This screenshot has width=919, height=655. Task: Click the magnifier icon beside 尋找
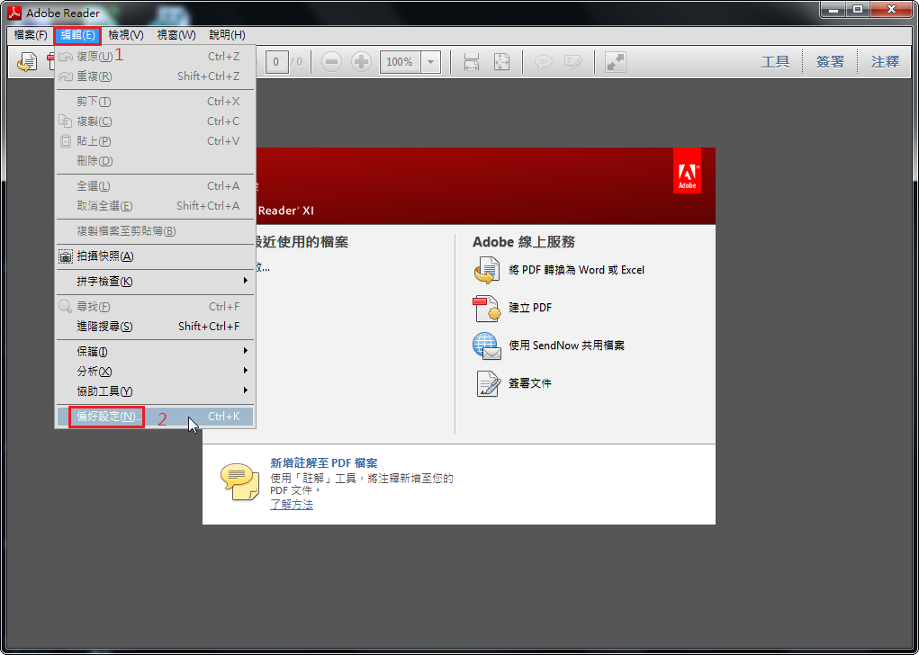(x=65, y=307)
